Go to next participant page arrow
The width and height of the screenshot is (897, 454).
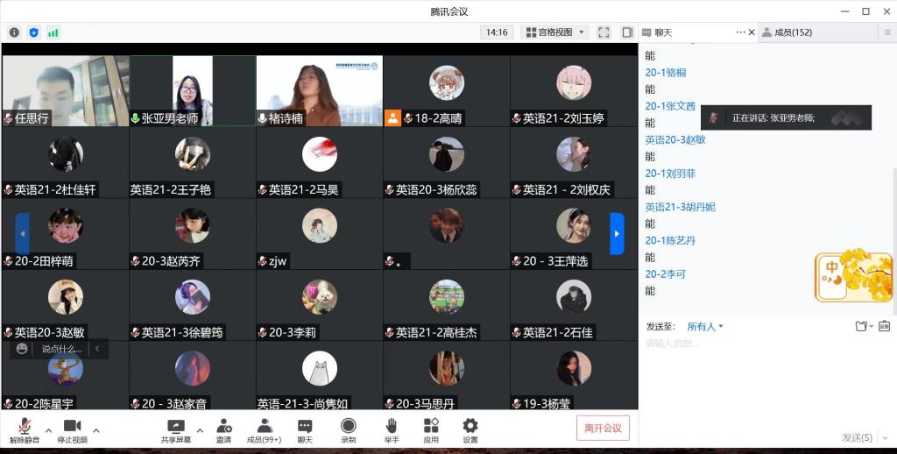point(617,234)
